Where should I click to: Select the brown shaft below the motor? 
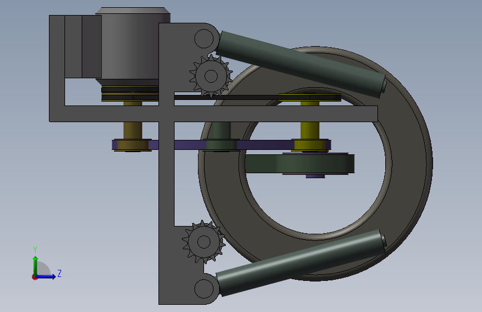[132, 130]
